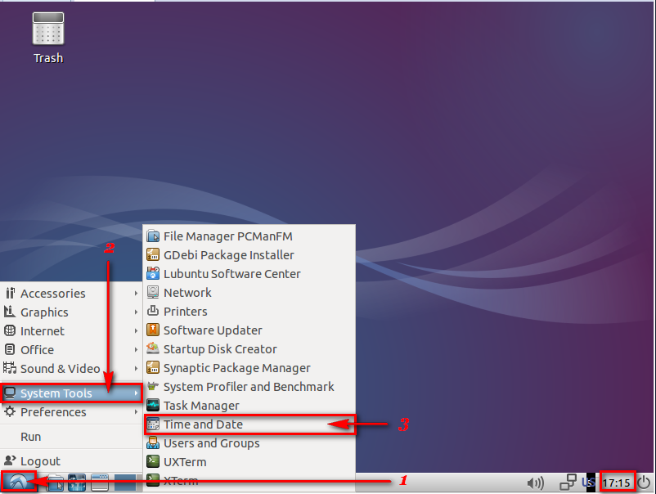
Task: Click the Lubuntu start menu button
Action: 19,483
